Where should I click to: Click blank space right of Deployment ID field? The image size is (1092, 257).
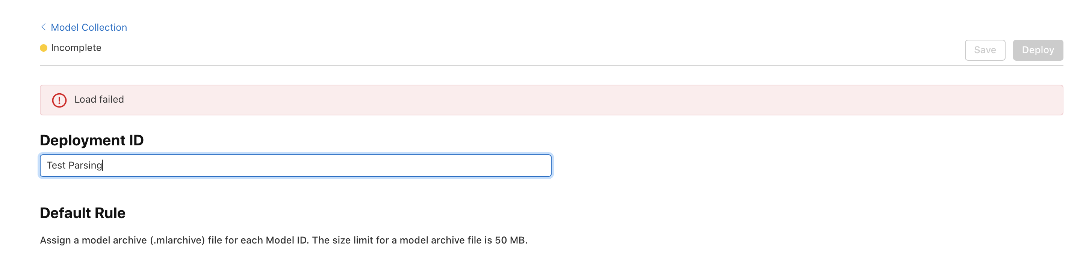(805, 165)
